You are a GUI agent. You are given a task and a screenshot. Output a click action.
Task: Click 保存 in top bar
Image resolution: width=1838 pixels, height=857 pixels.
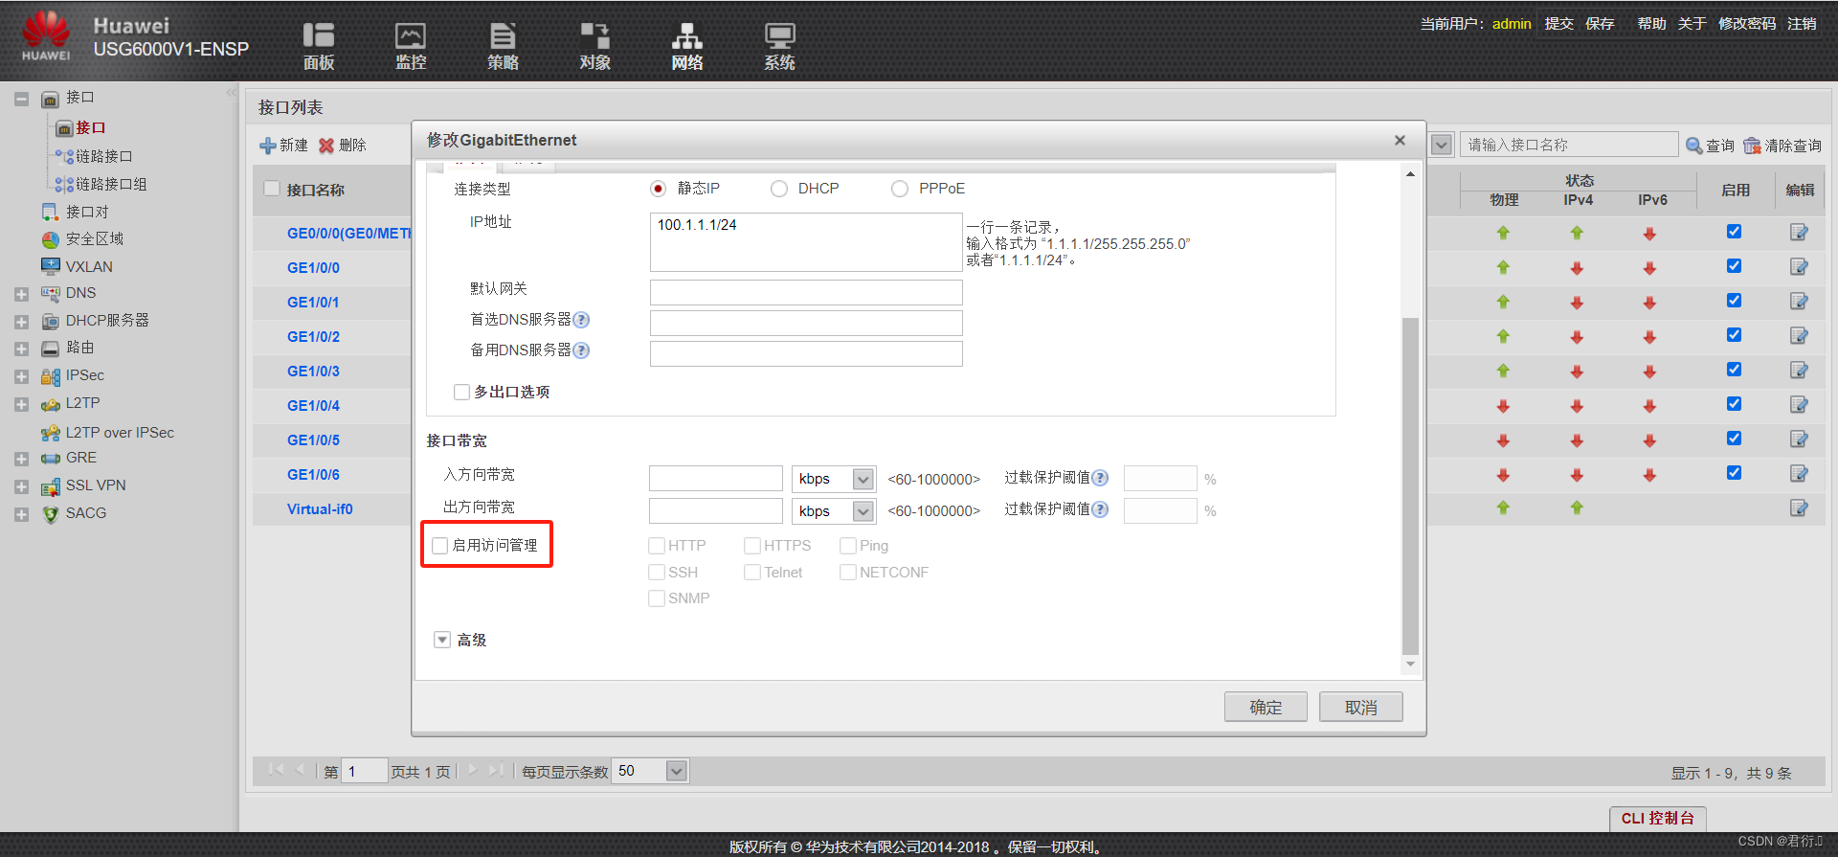tap(1600, 23)
